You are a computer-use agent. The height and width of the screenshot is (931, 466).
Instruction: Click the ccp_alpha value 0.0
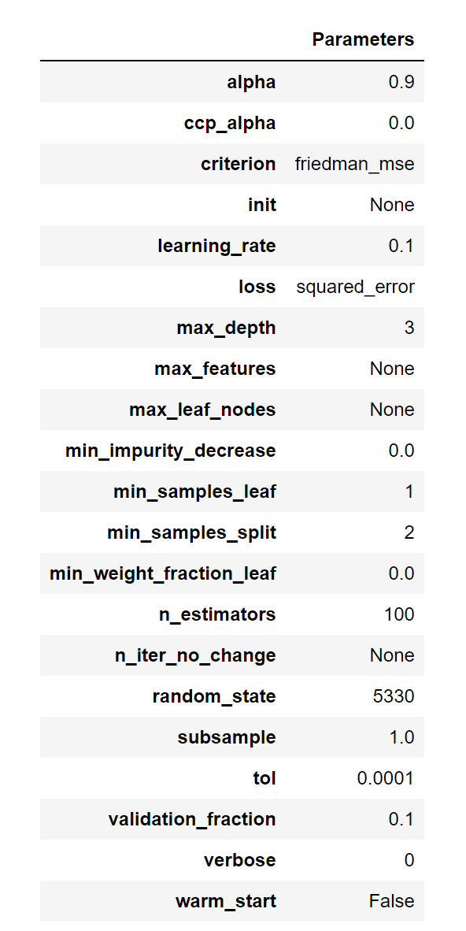(x=401, y=123)
